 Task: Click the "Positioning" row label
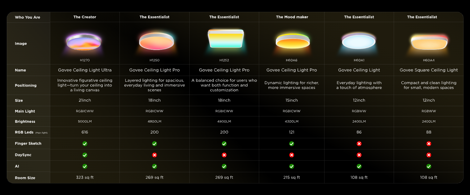tap(25, 86)
